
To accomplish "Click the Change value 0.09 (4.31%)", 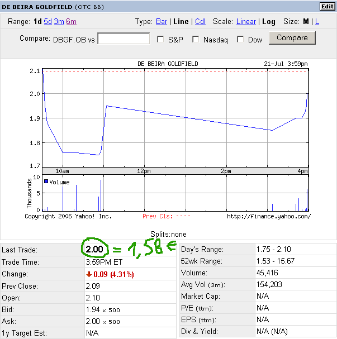I will click(x=113, y=274).
